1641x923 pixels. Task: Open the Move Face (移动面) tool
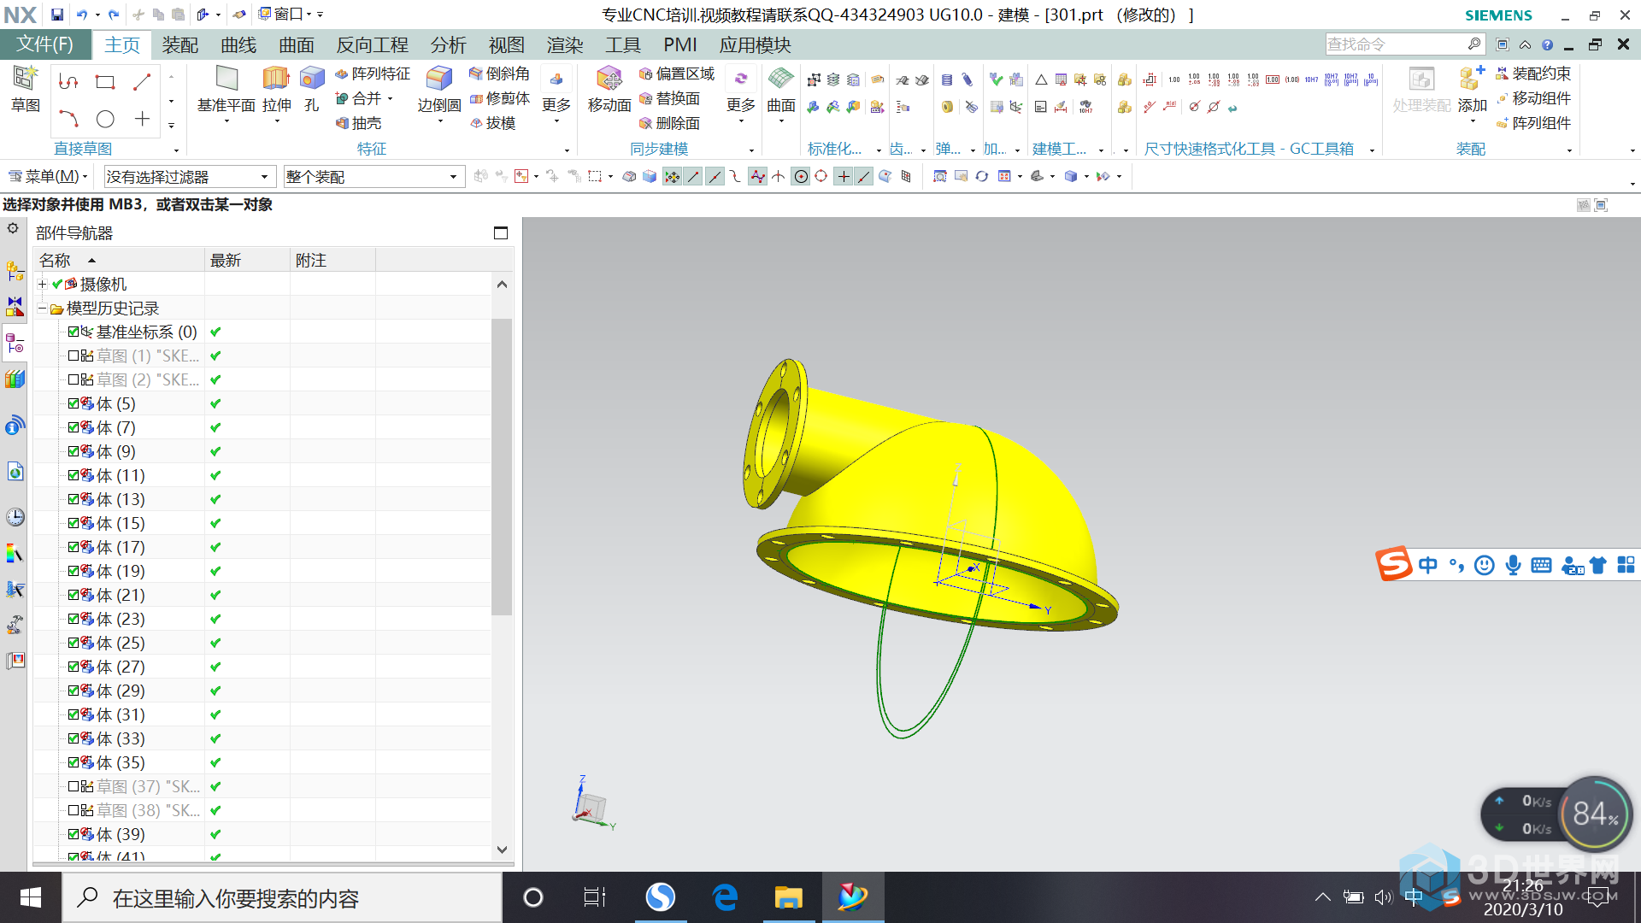(609, 90)
